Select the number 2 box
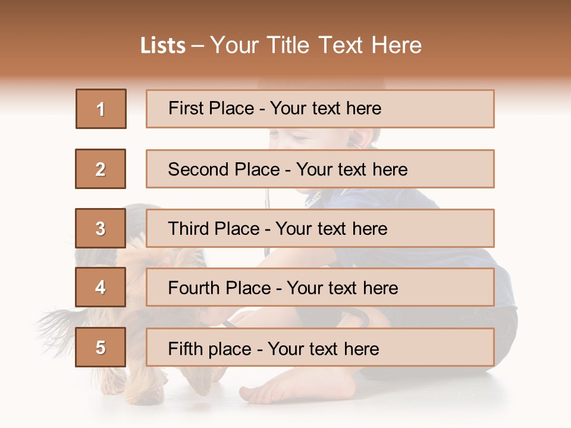Screen dimensions: 571x428 tap(101, 169)
